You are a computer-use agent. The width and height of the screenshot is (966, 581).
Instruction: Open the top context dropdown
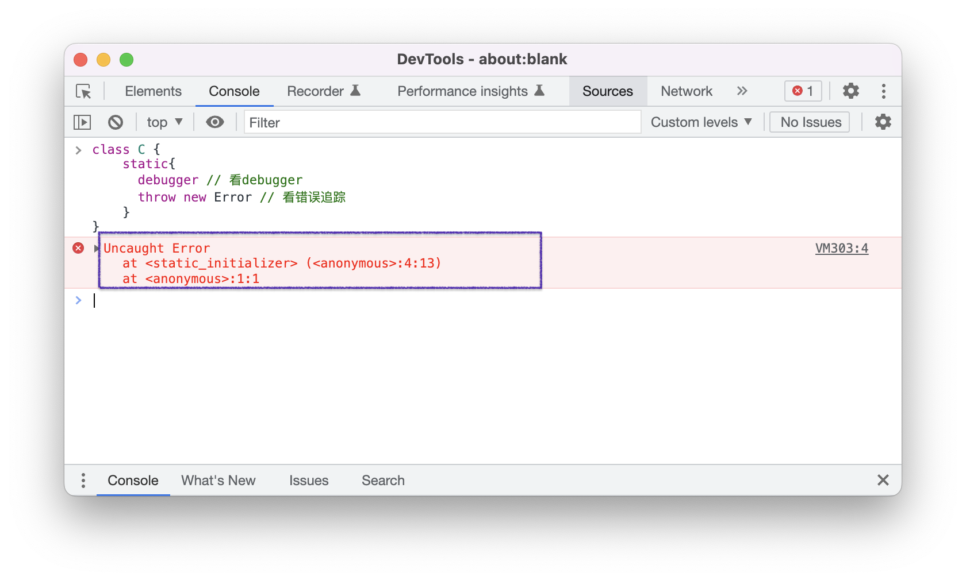tap(164, 122)
